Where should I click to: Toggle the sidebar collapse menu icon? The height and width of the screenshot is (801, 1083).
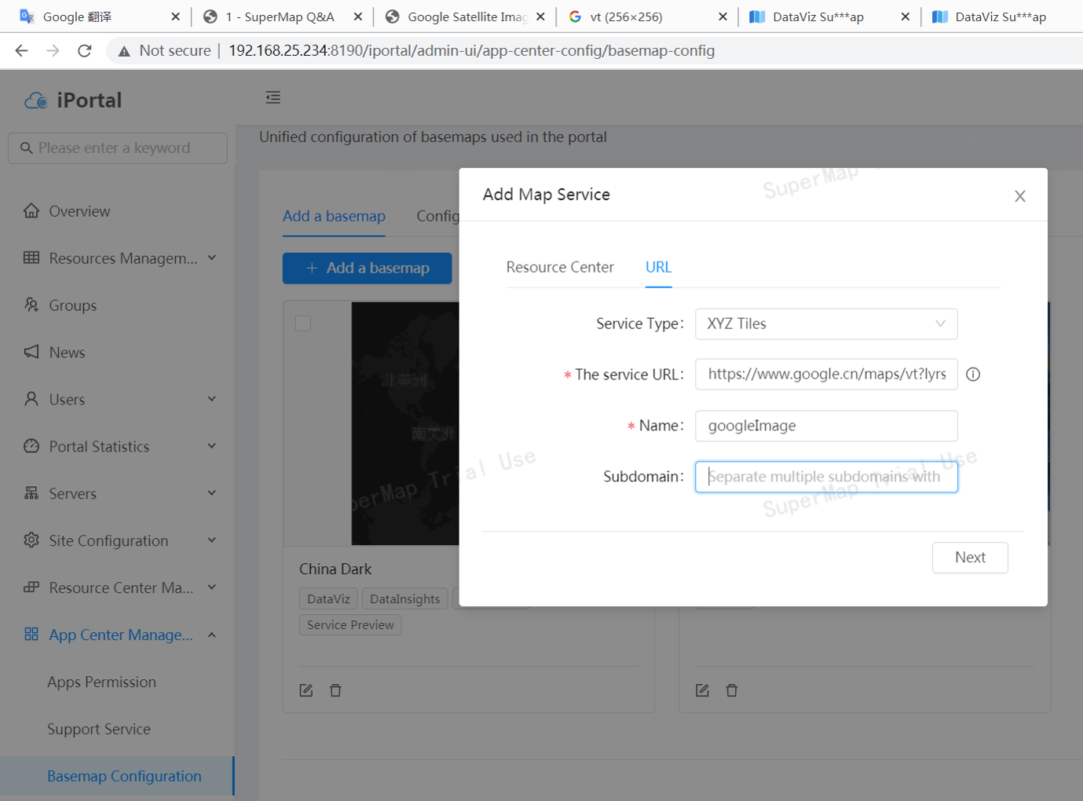(x=273, y=97)
